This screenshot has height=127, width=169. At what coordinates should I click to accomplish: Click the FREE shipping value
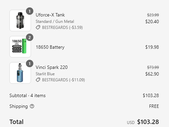pos(154,106)
